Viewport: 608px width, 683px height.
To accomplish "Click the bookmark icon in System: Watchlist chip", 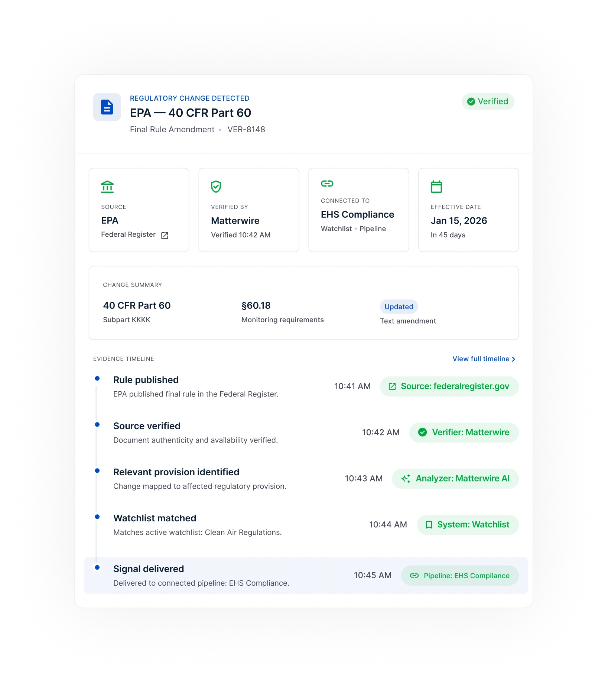I will (x=429, y=525).
